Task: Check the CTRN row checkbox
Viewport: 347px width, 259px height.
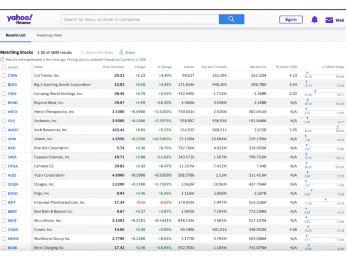Action: click(4, 76)
